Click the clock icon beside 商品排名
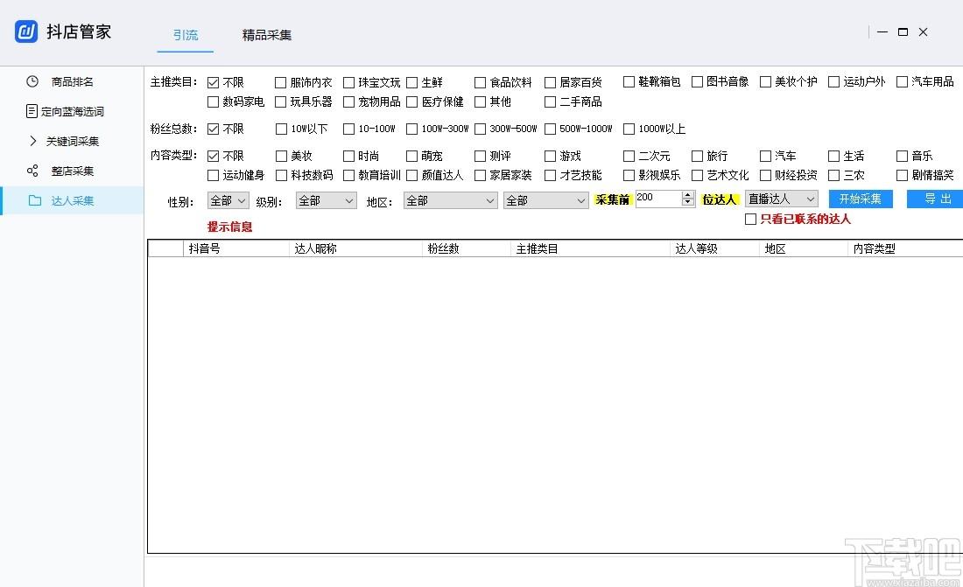The width and height of the screenshot is (963, 587). tap(32, 81)
